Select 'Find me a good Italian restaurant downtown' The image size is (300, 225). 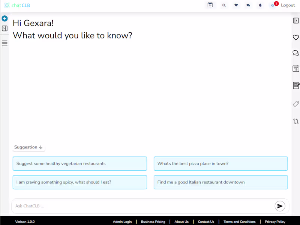[x=221, y=182]
